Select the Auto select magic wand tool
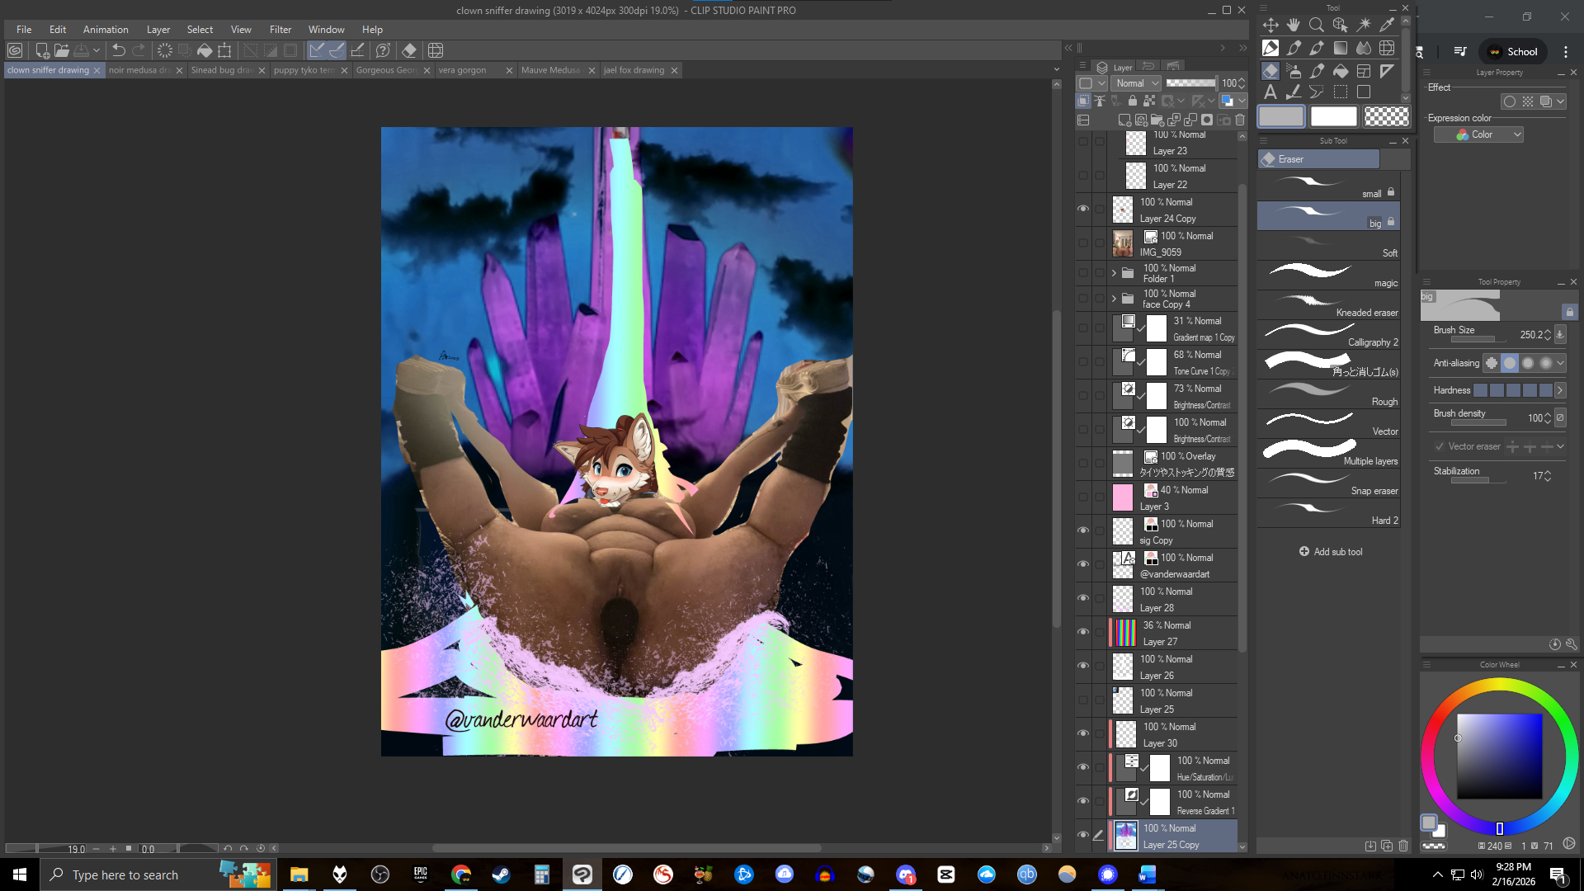This screenshot has width=1584, height=891. coord(1364,25)
